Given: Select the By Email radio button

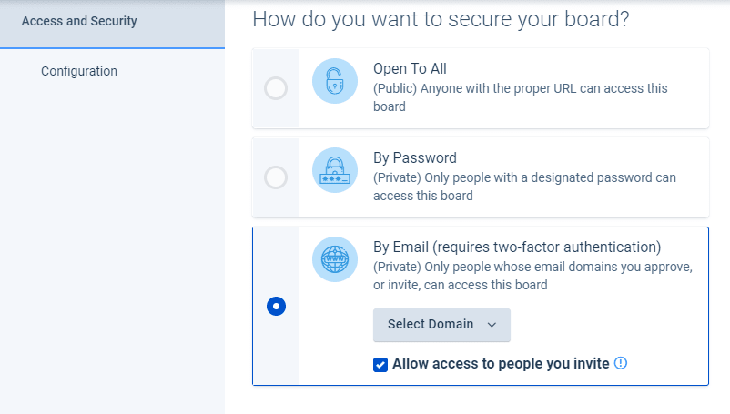Looking at the screenshot, I should point(276,307).
